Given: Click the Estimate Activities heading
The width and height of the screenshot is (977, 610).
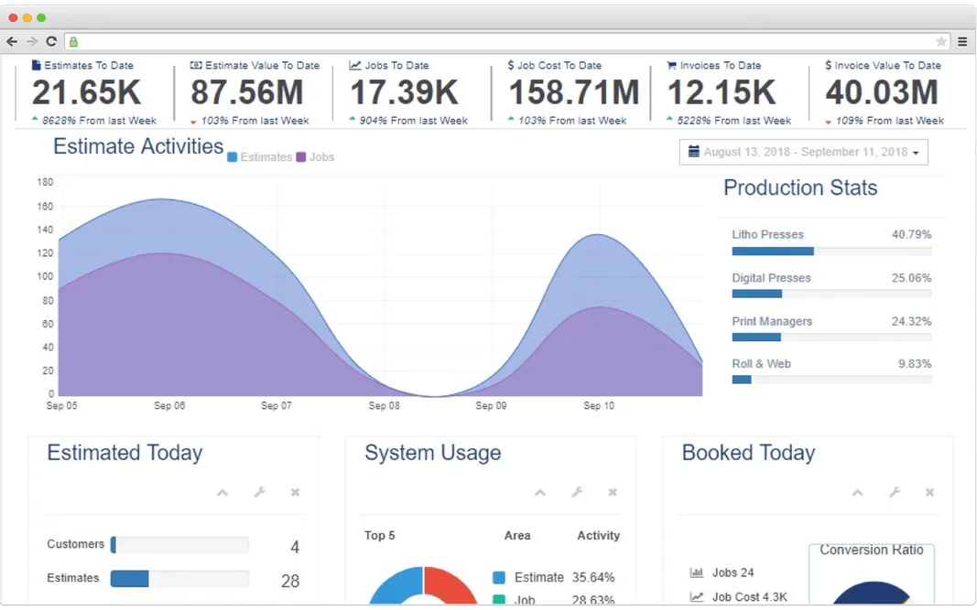Looking at the screenshot, I should coord(137,146).
